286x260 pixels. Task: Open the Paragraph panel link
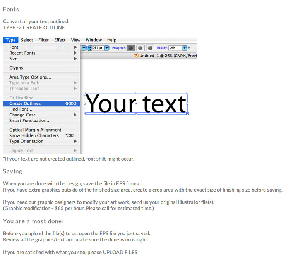pos(118,48)
